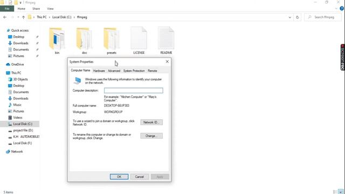
Task: Click the Change button
Action: tap(151, 136)
